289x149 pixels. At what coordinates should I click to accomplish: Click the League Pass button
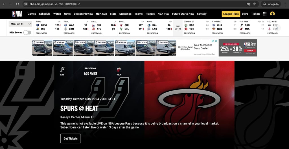point(231,14)
